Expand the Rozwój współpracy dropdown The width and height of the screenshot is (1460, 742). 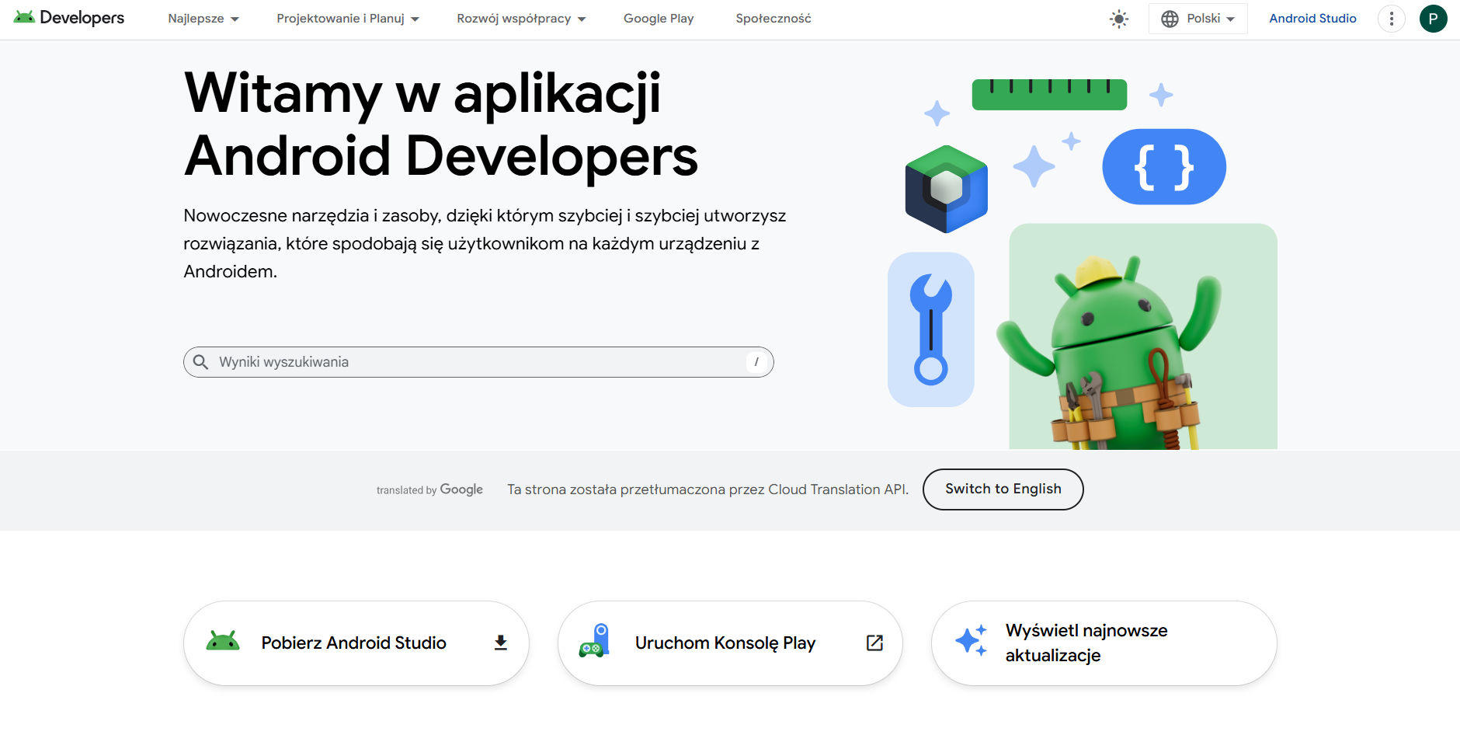point(521,19)
